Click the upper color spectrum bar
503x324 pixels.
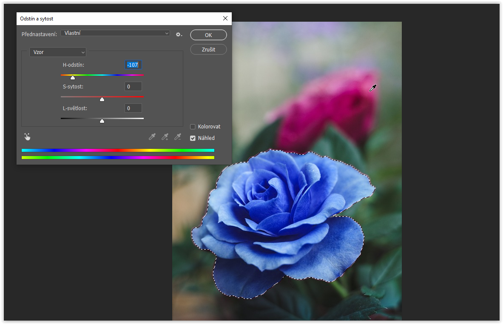click(x=118, y=151)
